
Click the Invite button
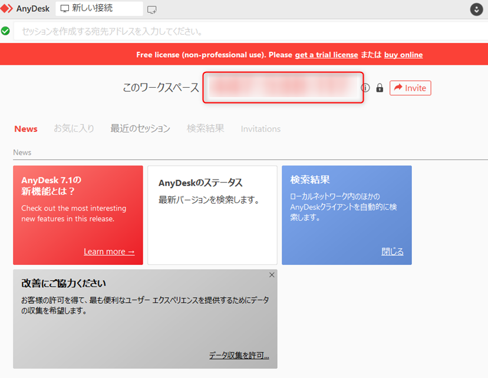click(x=410, y=88)
